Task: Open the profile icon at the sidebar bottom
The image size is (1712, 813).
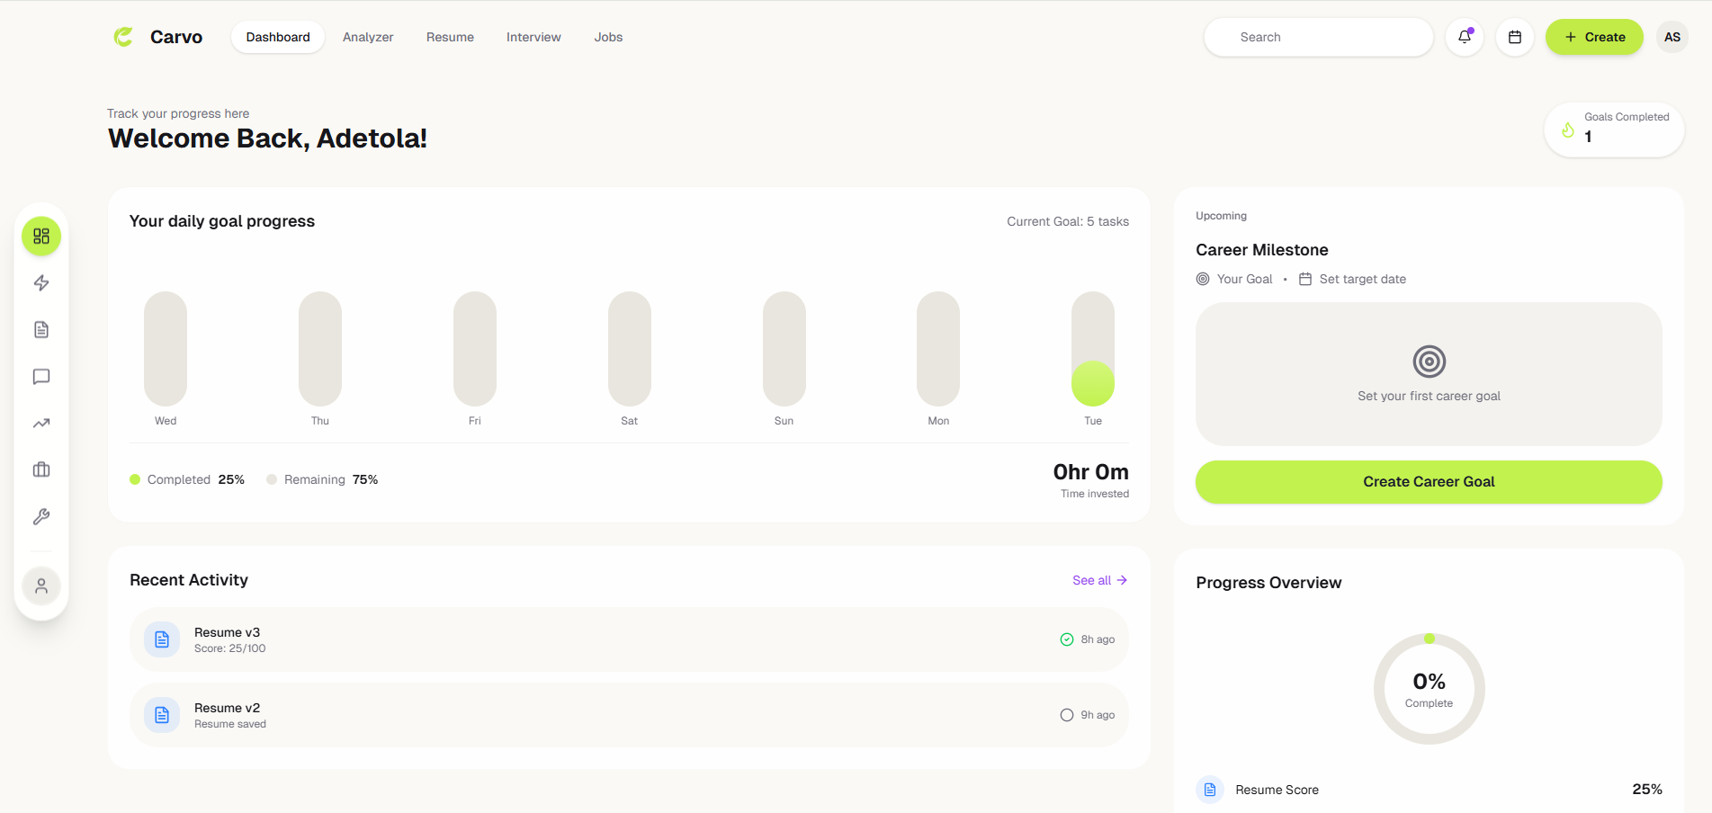Action: tap(41, 585)
